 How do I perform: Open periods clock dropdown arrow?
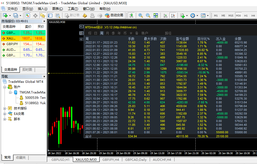pyautogui.click(x=197, y=15)
